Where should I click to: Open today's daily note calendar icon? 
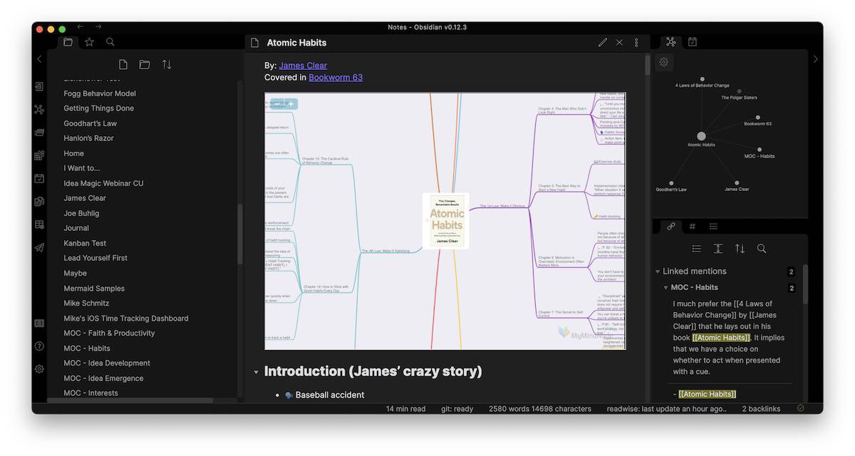[39, 178]
